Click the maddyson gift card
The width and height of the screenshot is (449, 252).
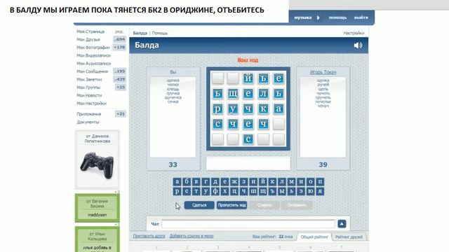click(97, 208)
